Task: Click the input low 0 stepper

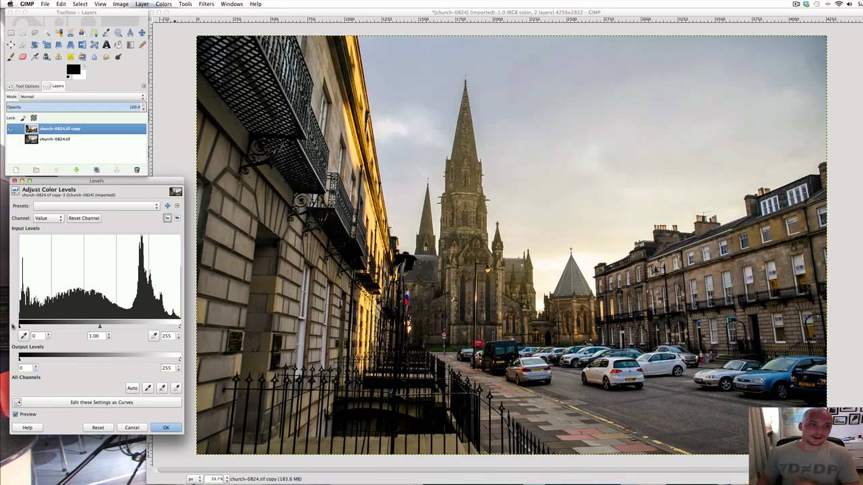Action: point(48,335)
